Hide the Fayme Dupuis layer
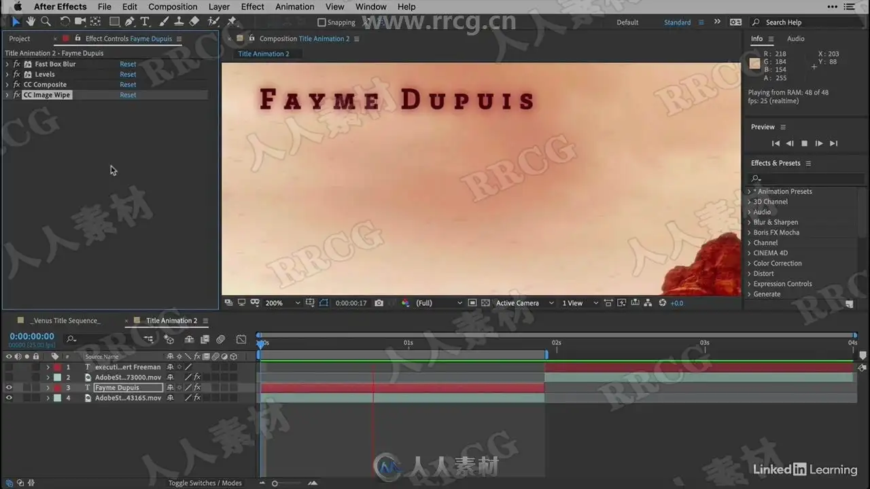The height and width of the screenshot is (489, 870). (x=9, y=388)
